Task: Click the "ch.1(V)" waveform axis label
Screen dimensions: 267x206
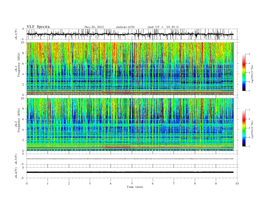Action: (16, 34)
